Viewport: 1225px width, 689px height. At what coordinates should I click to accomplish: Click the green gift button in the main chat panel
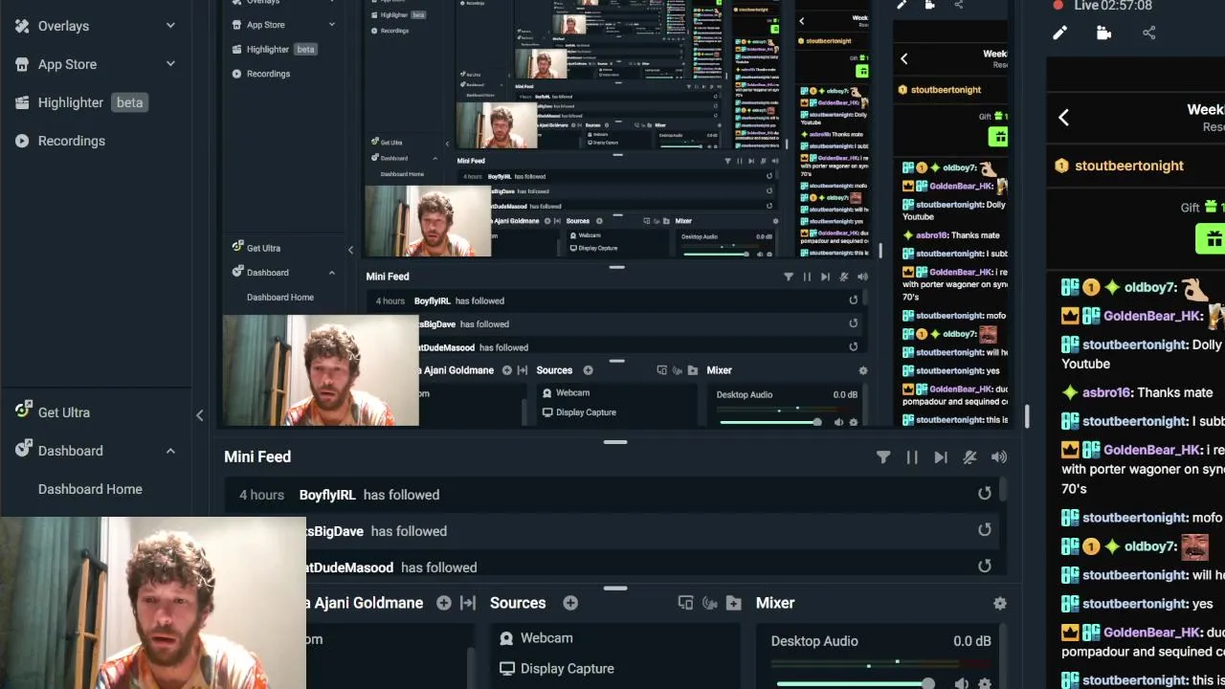coord(1212,238)
